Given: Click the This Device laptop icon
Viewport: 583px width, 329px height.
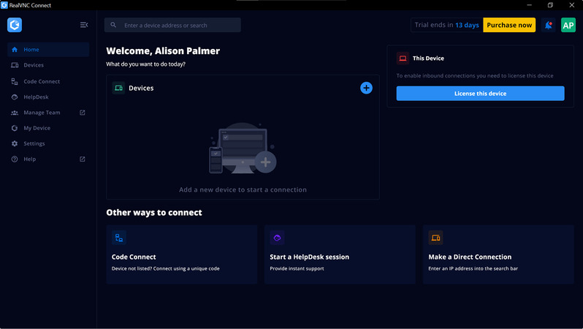Looking at the screenshot, I should click(x=403, y=58).
